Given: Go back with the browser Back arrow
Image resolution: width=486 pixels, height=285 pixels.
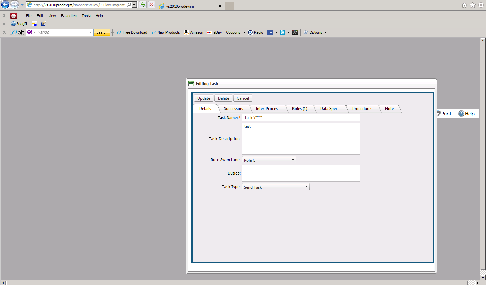Looking at the screenshot, I should pyautogui.click(x=5, y=5).
